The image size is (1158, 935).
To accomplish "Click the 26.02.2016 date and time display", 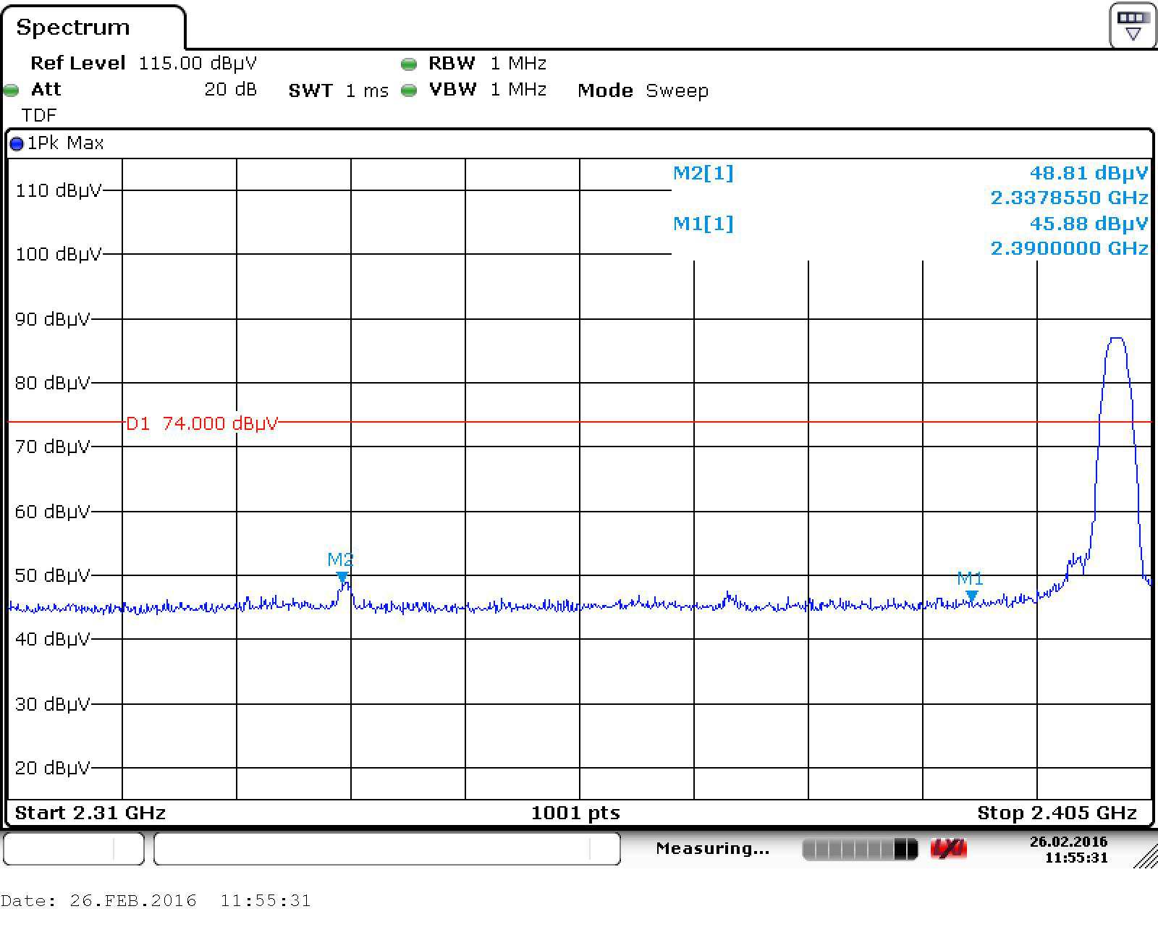I will coord(1068,850).
